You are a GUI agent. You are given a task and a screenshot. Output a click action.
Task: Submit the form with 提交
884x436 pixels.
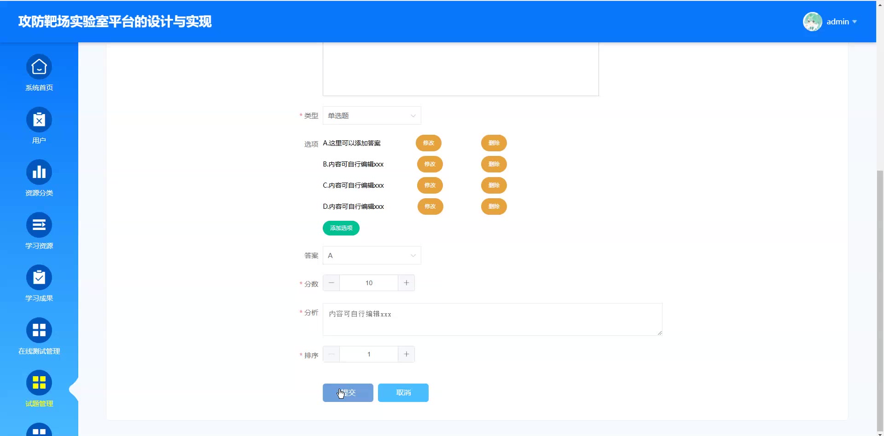(x=348, y=393)
